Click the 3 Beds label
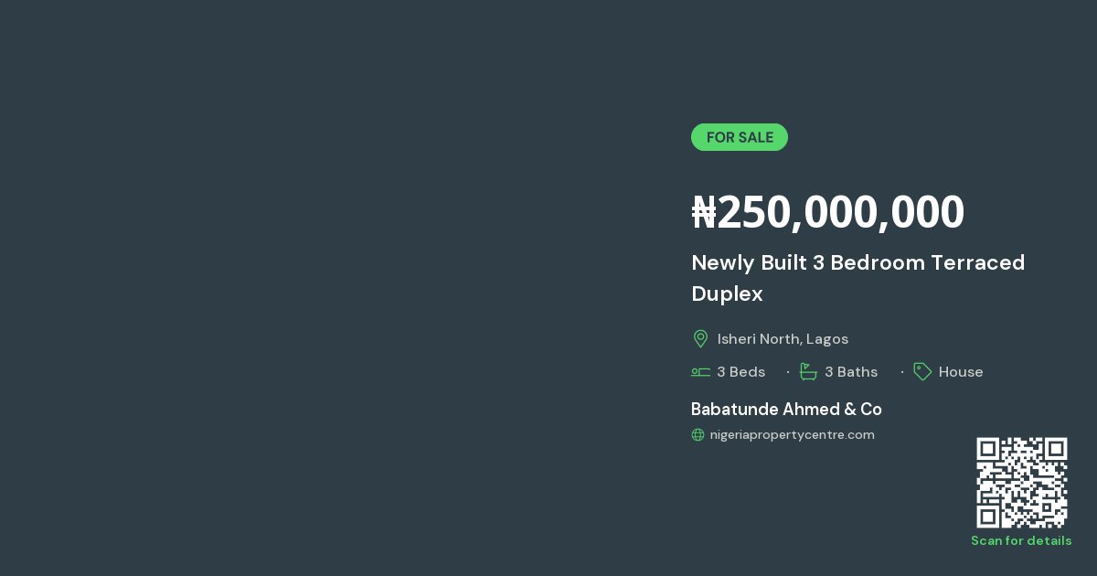1097x576 pixels. [x=741, y=372]
